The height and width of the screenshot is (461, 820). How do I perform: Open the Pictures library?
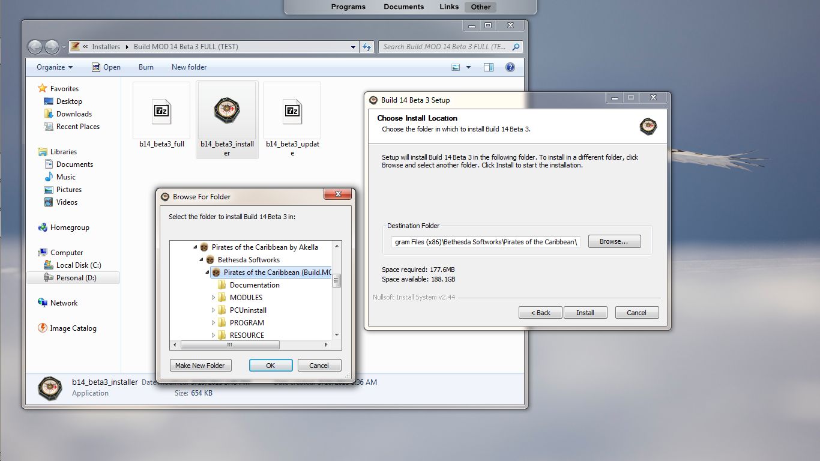(x=69, y=190)
